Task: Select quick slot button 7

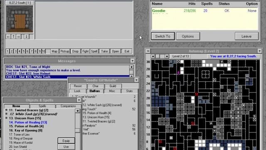Action: 32,51
